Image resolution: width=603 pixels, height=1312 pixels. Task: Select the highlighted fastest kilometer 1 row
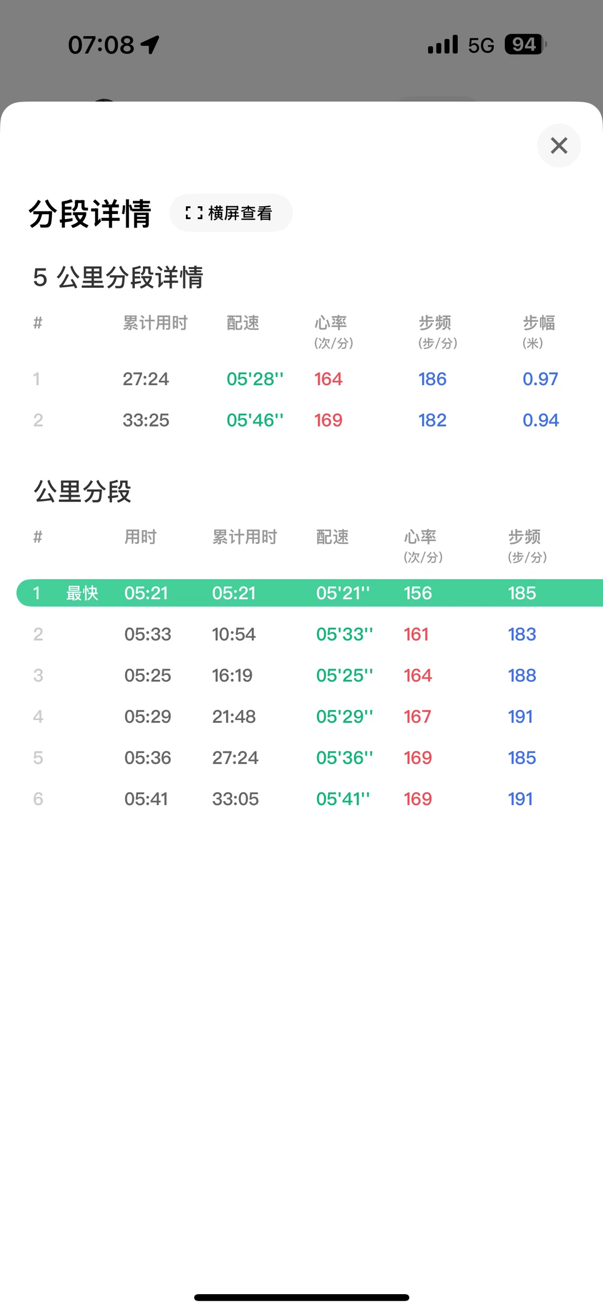tap(310, 593)
